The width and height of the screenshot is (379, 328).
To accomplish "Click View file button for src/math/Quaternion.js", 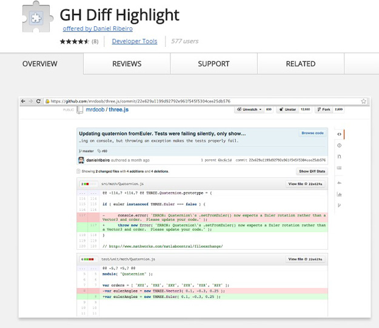I will coord(305,184).
